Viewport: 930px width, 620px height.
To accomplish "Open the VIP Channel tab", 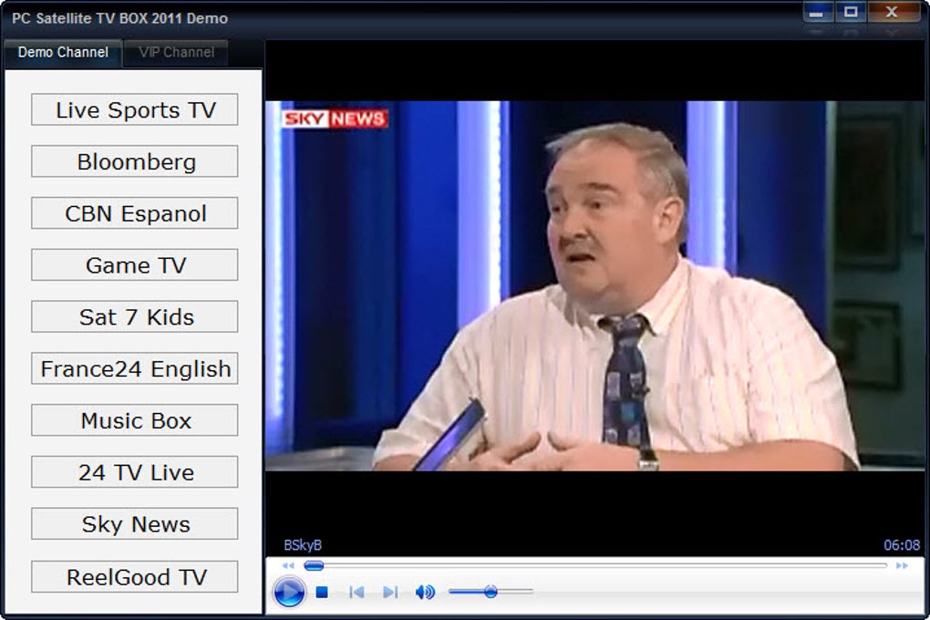I will [176, 53].
